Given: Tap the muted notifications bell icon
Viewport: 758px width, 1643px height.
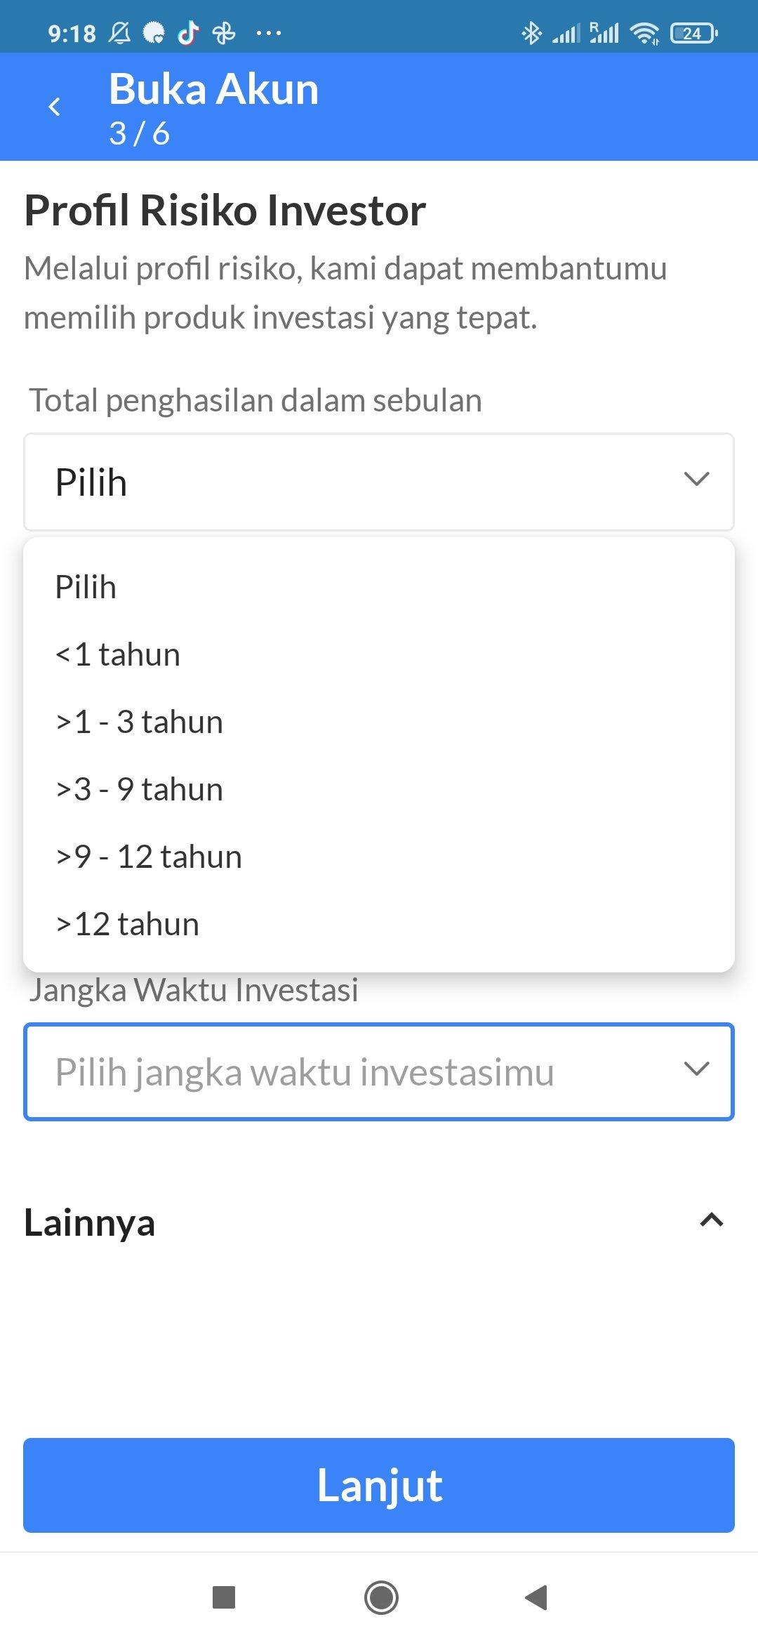Looking at the screenshot, I should [x=119, y=33].
